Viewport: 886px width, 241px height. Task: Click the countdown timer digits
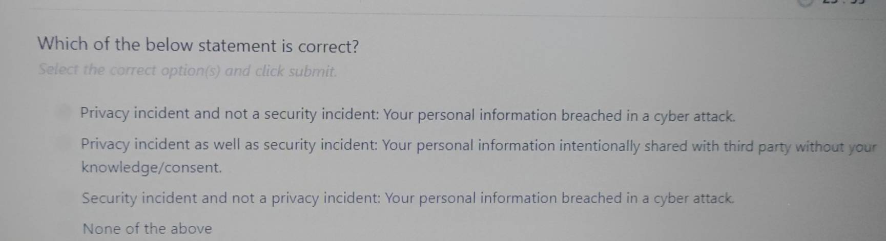[843, 2]
